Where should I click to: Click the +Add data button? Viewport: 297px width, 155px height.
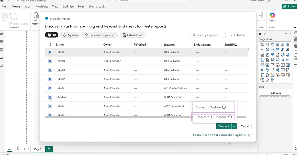(275, 93)
